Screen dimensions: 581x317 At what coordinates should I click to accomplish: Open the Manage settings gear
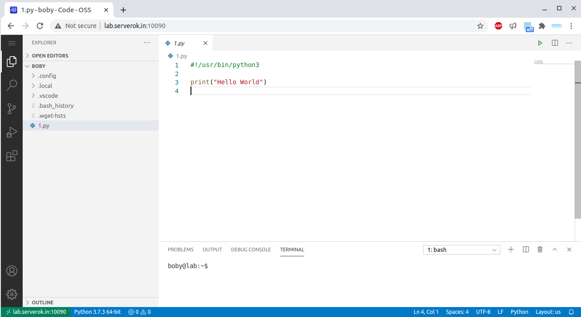pos(12,294)
